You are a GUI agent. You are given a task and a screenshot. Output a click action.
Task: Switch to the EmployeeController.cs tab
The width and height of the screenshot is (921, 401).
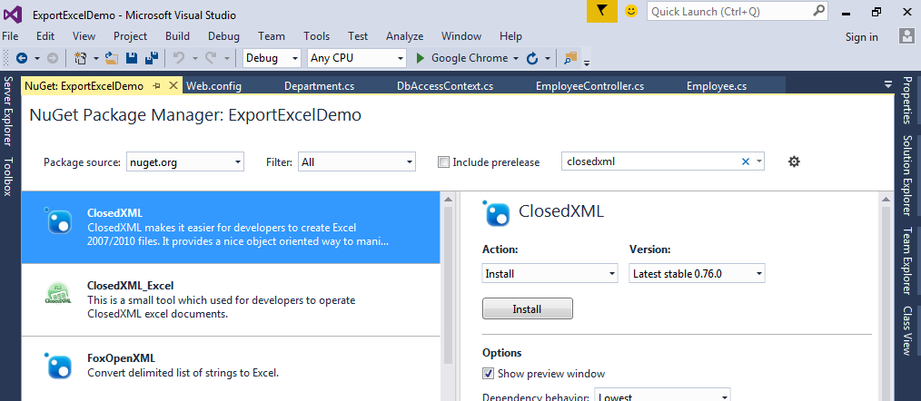pos(589,86)
